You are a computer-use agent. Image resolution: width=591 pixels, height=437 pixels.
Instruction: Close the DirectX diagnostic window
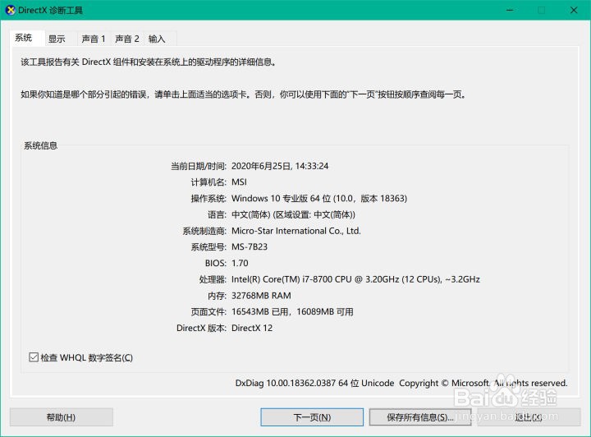pos(574,10)
